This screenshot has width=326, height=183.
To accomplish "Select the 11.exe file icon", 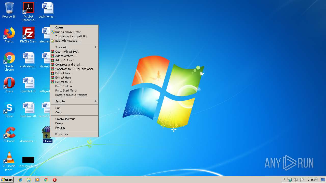I will click(47, 135).
